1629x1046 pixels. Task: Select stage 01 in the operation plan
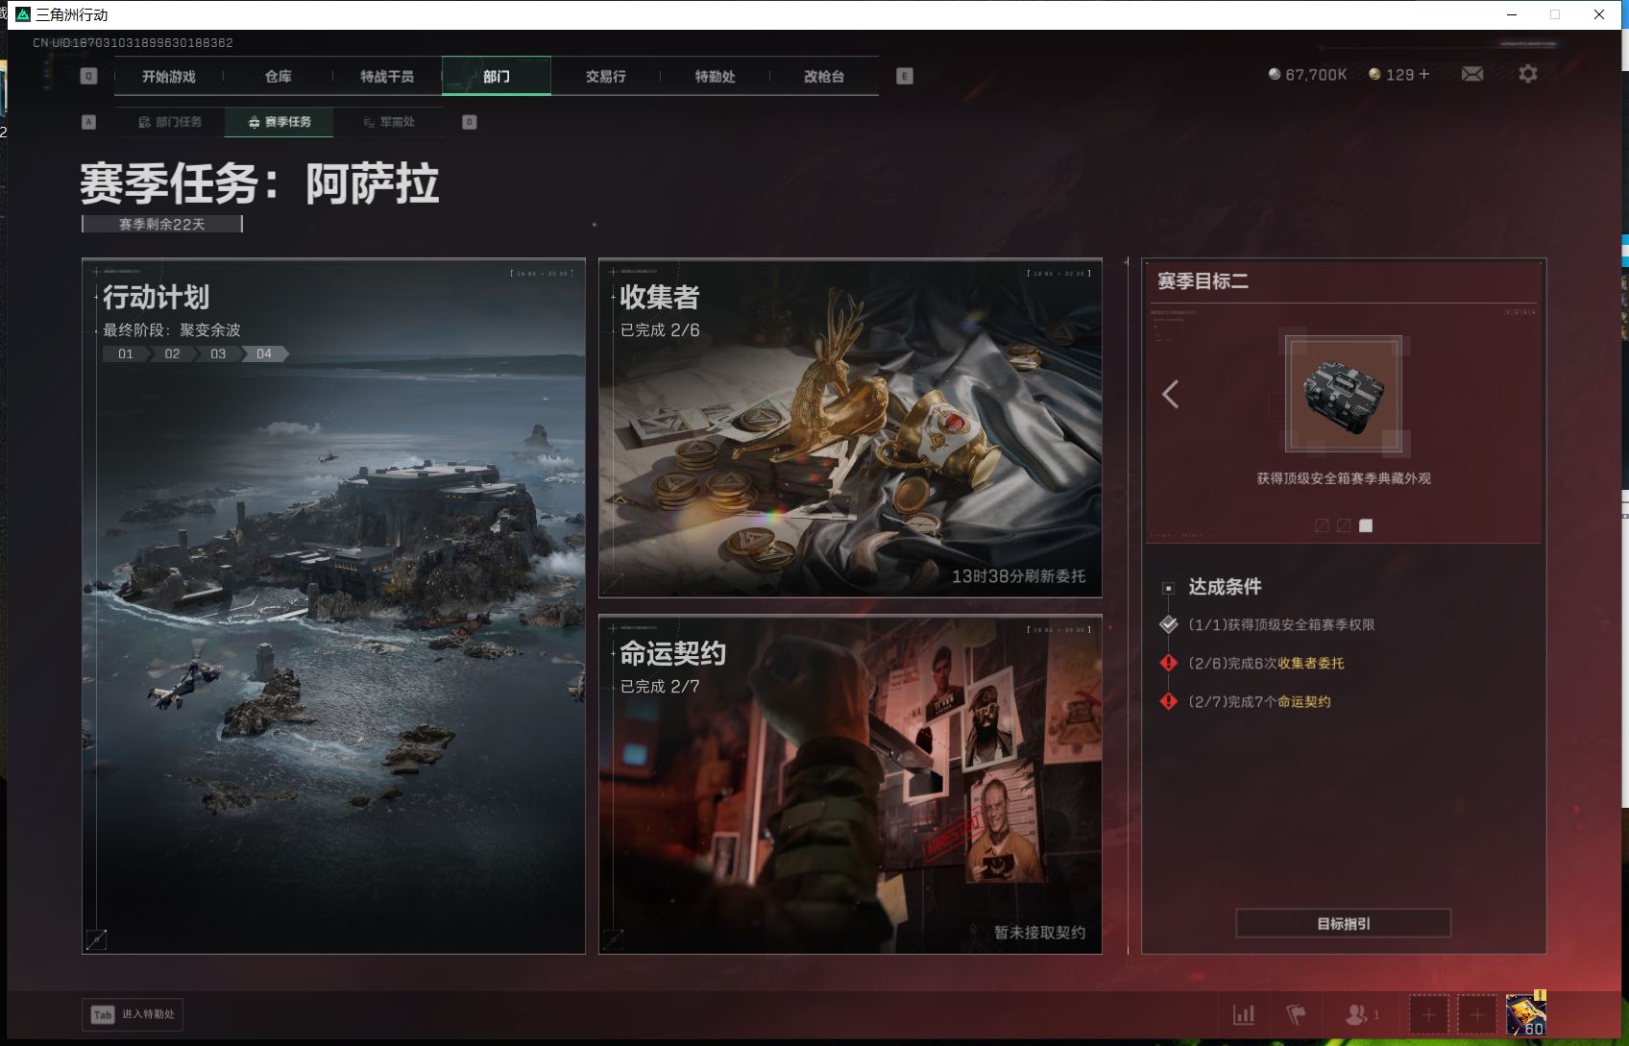pyautogui.click(x=124, y=353)
